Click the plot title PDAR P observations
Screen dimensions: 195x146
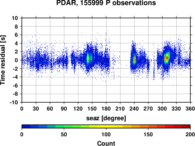106,3
